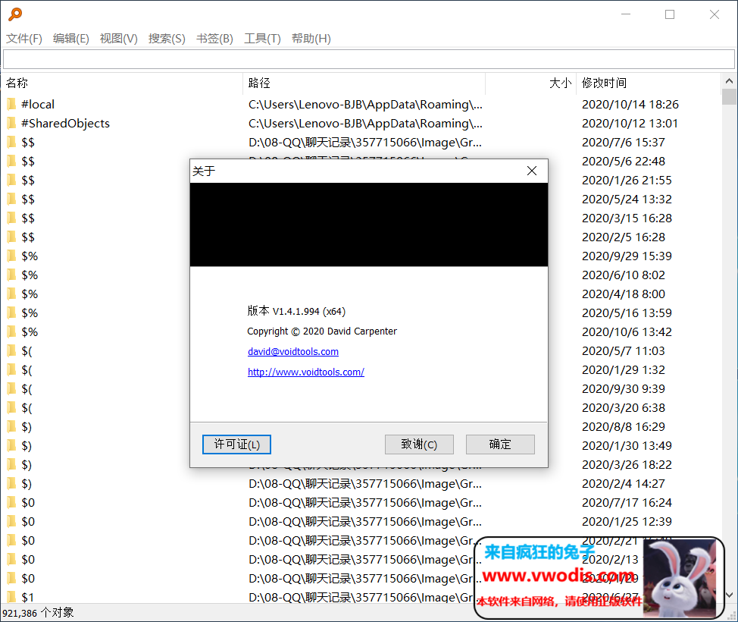Open the 视图(V) menu
Screen dimensions: 738x622
pos(118,38)
